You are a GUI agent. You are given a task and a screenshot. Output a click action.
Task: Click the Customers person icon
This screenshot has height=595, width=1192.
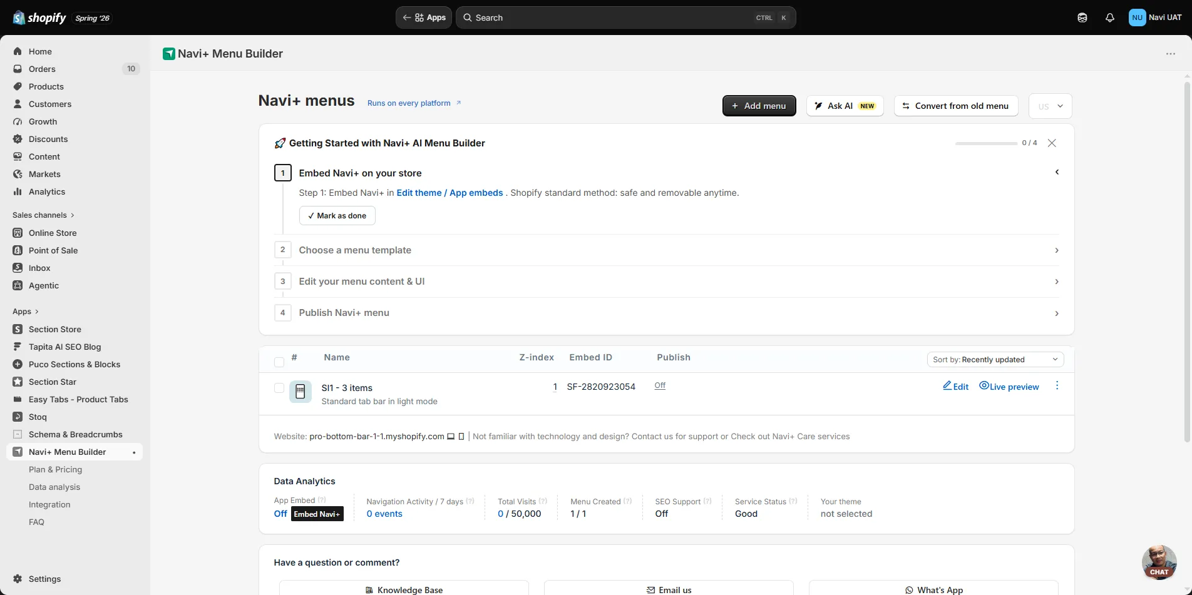click(18, 104)
